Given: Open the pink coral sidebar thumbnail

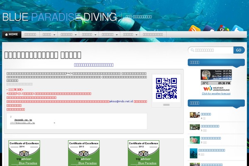Looking at the screenshot, I should 195,140.
